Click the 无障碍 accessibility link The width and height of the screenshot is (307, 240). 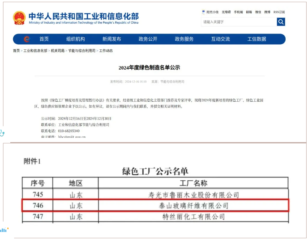226,12
